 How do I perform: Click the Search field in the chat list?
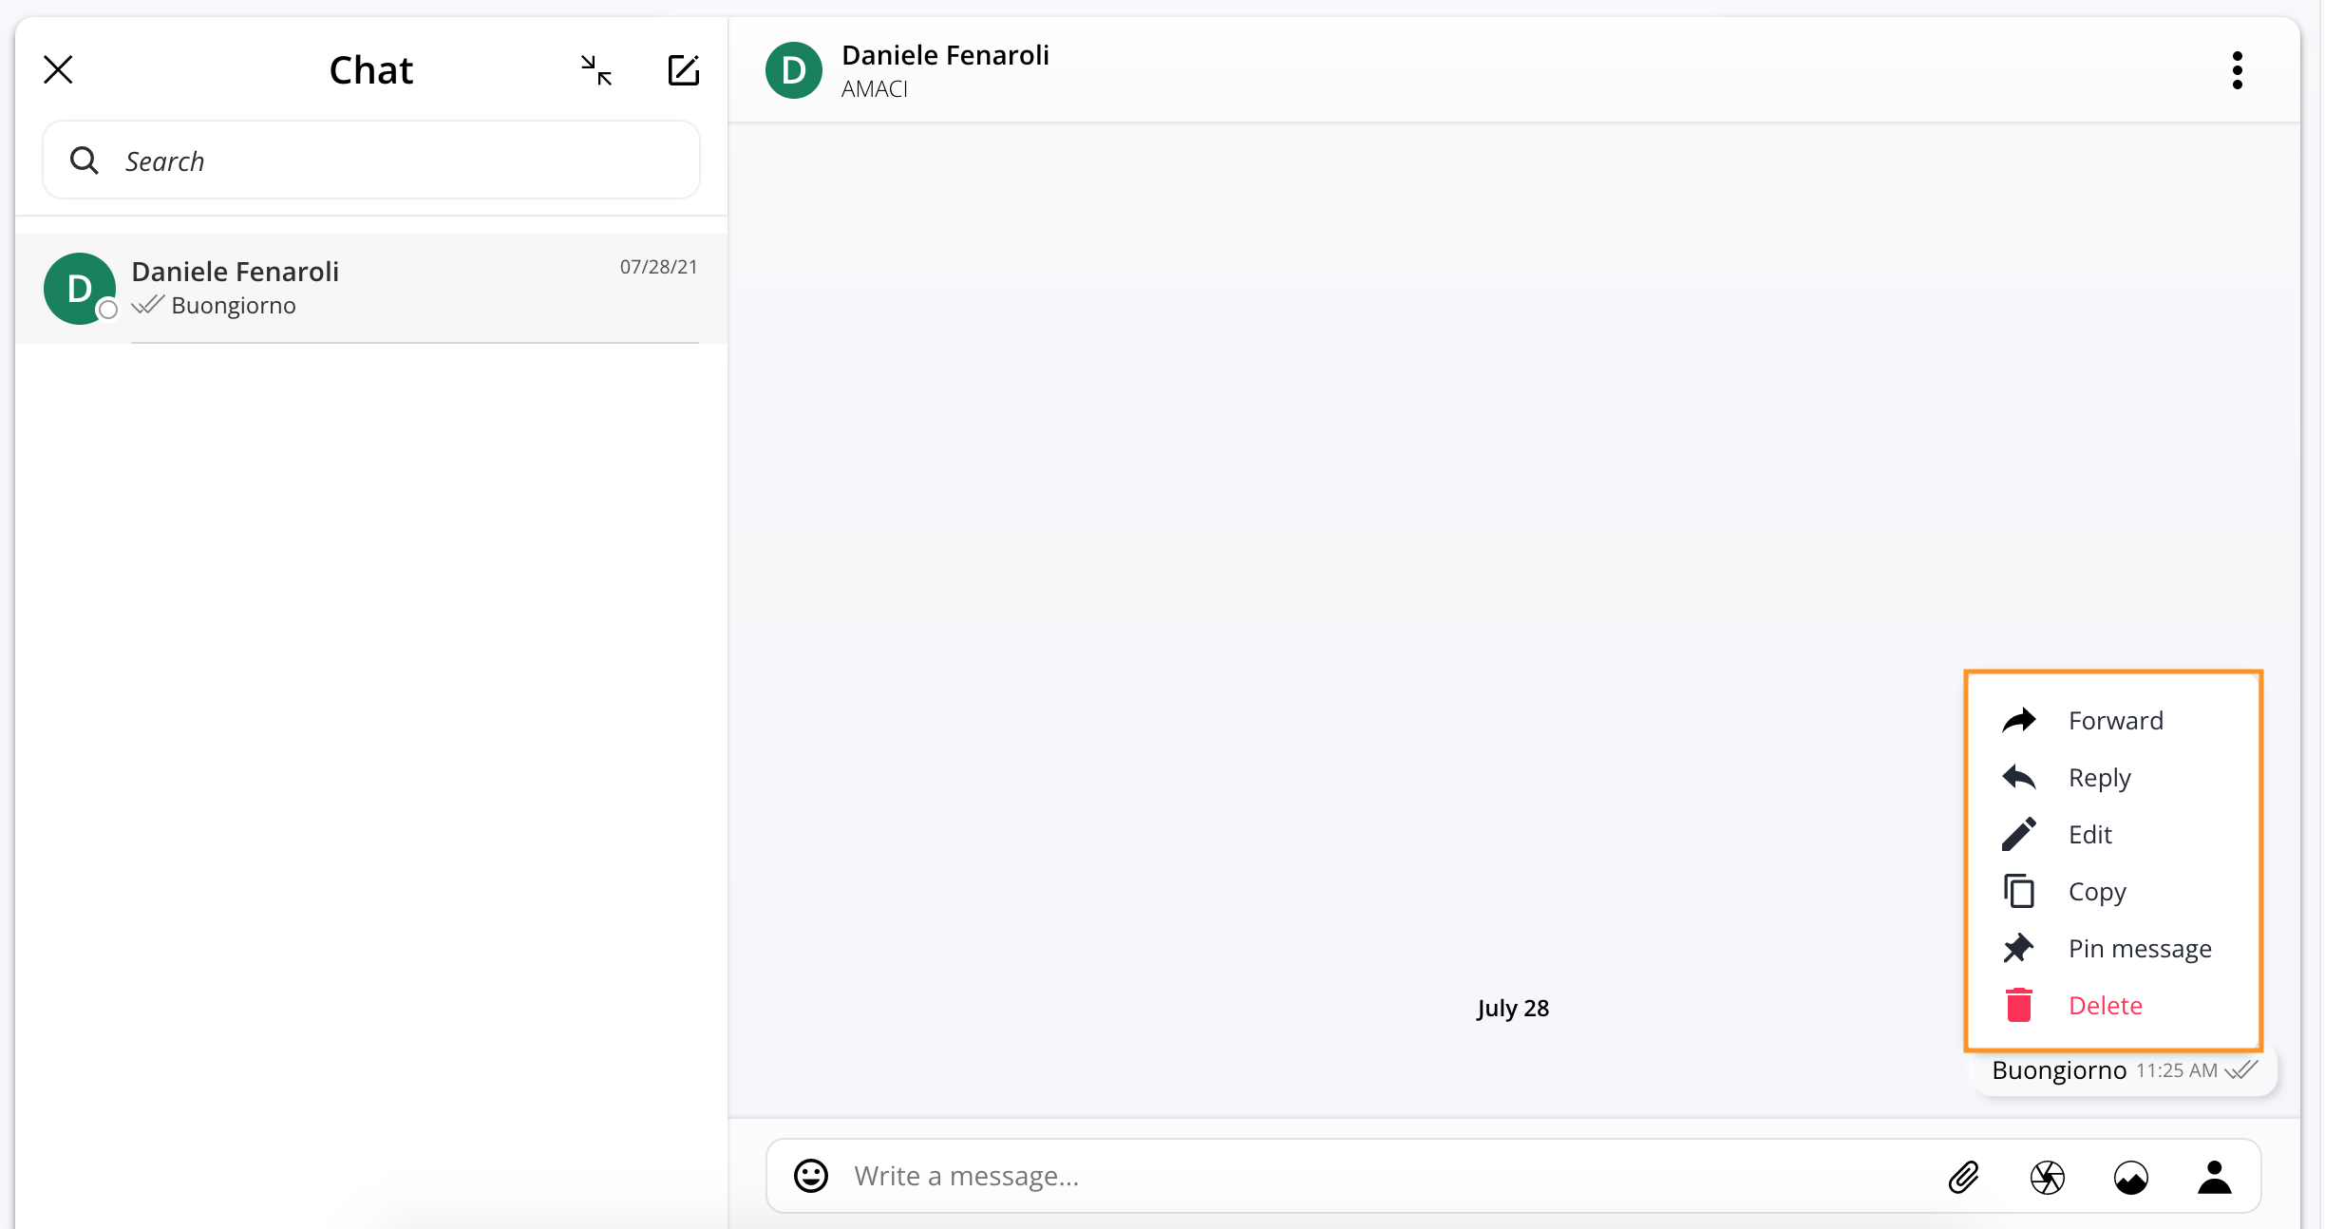pos(371,161)
